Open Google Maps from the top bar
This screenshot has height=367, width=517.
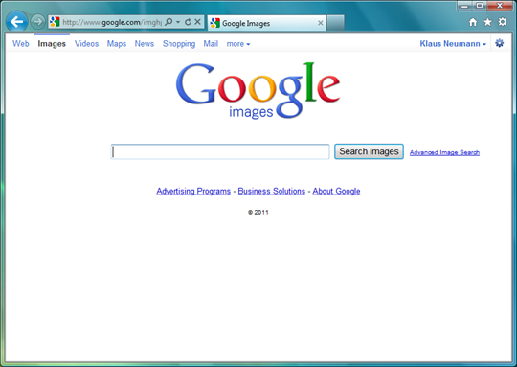click(117, 44)
